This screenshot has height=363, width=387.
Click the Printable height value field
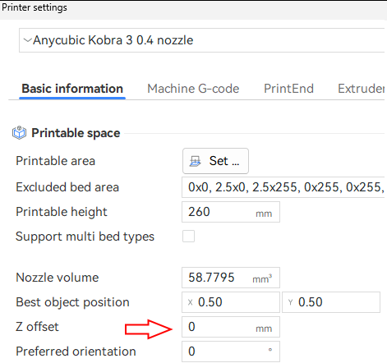coord(231,212)
